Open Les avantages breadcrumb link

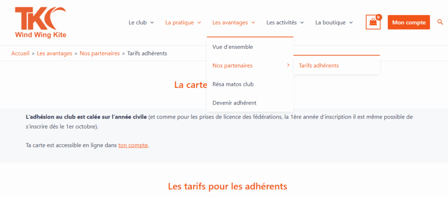[55, 53]
